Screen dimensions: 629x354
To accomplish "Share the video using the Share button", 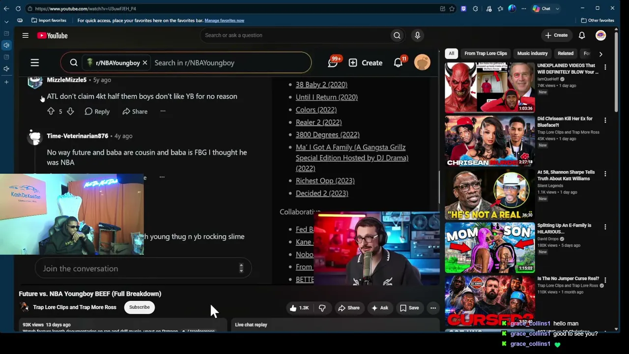I will 349,308.
